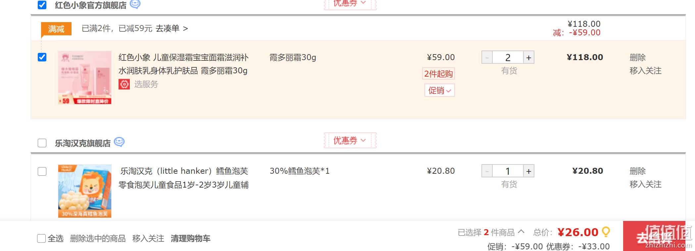The width and height of the screenshot is (695, 251).
Task: Click 去凑单 link in the 满减 bar
Action: (x=172, y=29)
